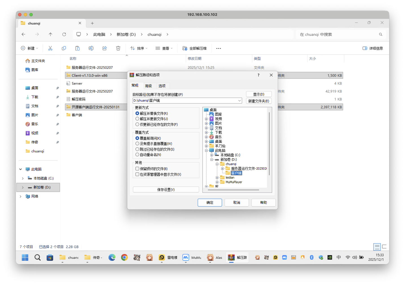Viewport: 405px width, 285px height.
Task: Choose the 自动重命名(N) overwrite option
Action: tap(137, 154)
